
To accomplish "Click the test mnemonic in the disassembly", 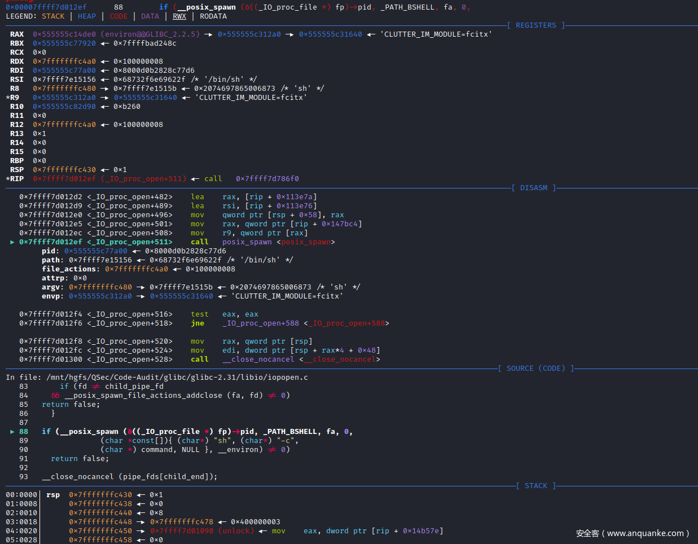I will pos(200,314).
